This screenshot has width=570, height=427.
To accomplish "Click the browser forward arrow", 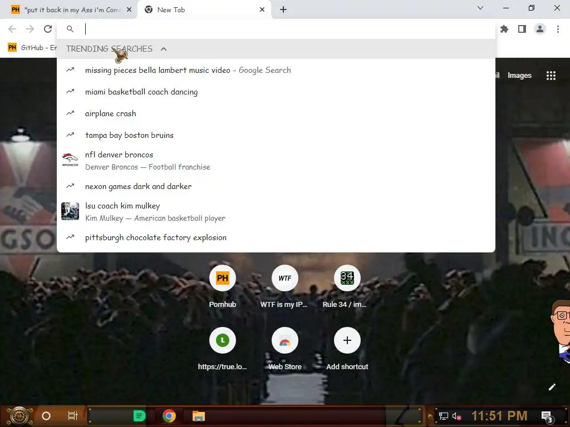I will tap(30, 29).
